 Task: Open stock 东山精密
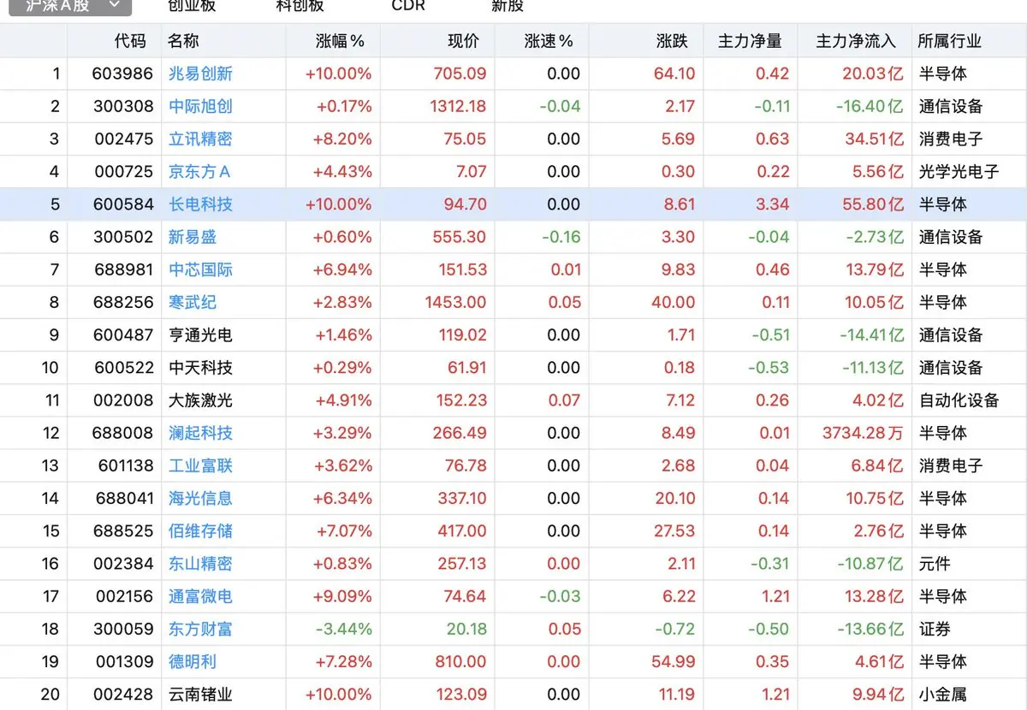(200, 564)
